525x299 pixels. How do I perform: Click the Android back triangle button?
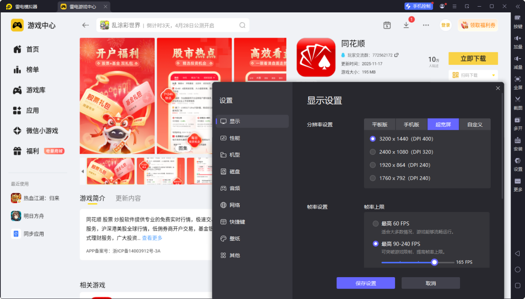(517, 253)
